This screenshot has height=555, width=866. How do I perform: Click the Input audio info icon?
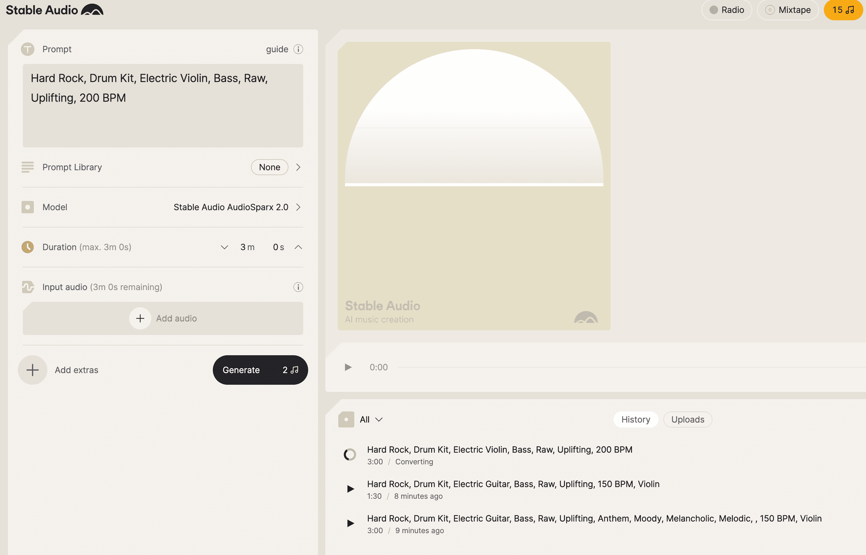tap(298, 287)
